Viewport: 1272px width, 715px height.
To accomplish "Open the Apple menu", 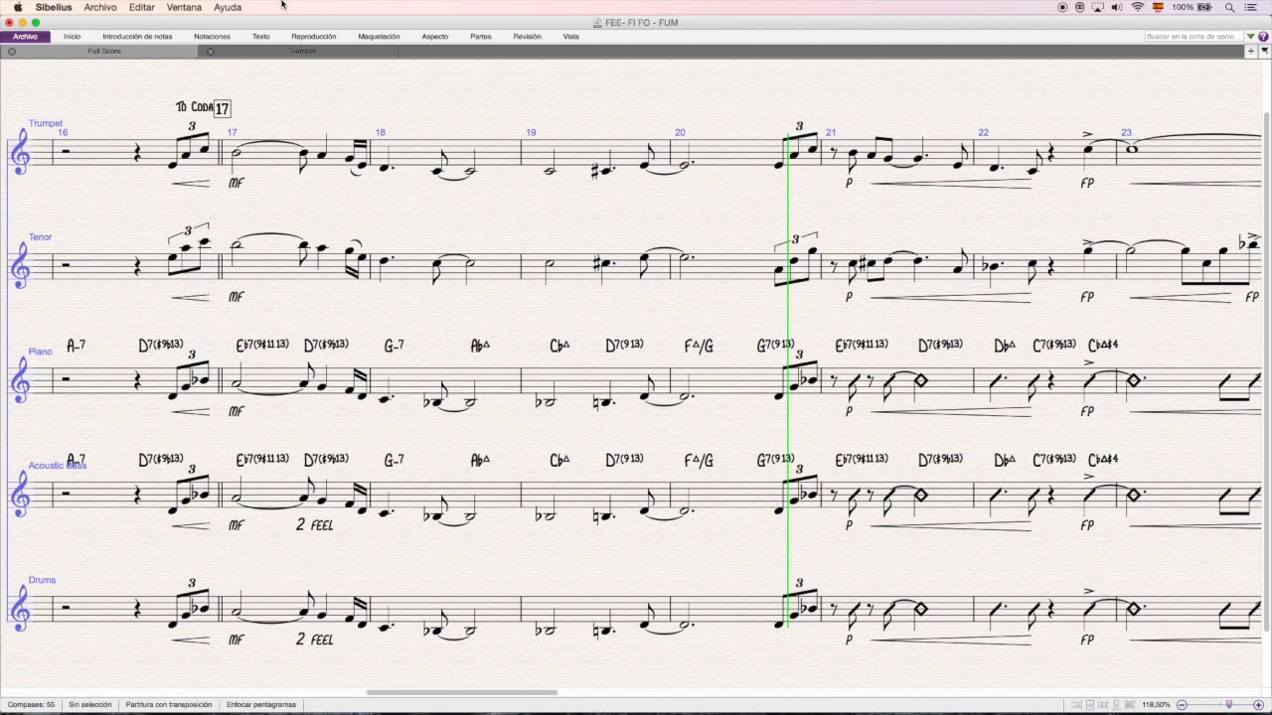I will [x=17, y=7].
